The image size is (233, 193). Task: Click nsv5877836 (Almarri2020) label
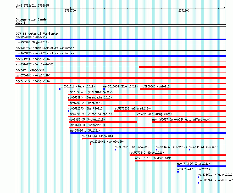132,108
